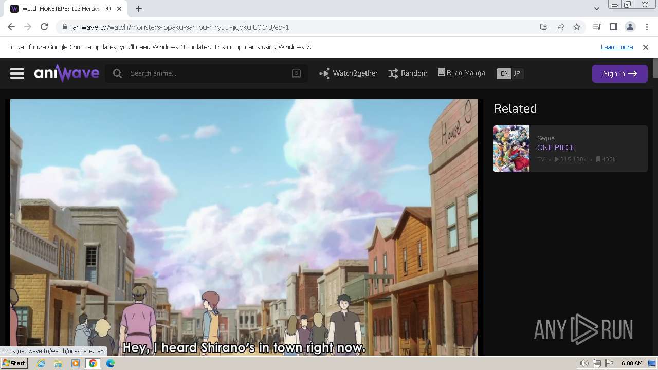
Task: Click the Sign in button
Action: (x=619, y=73)
